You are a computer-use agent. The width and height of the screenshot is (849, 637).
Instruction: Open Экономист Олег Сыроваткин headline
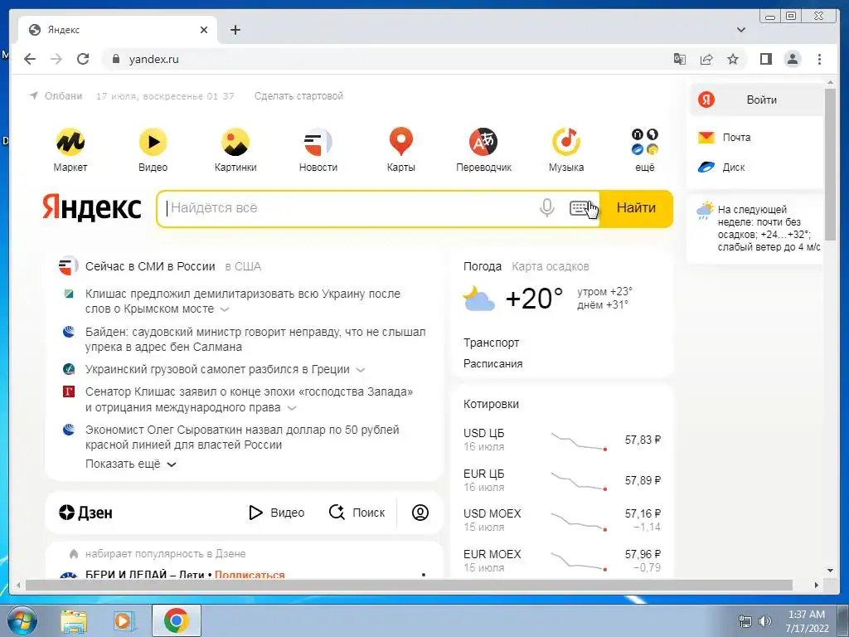pos(242,437)
